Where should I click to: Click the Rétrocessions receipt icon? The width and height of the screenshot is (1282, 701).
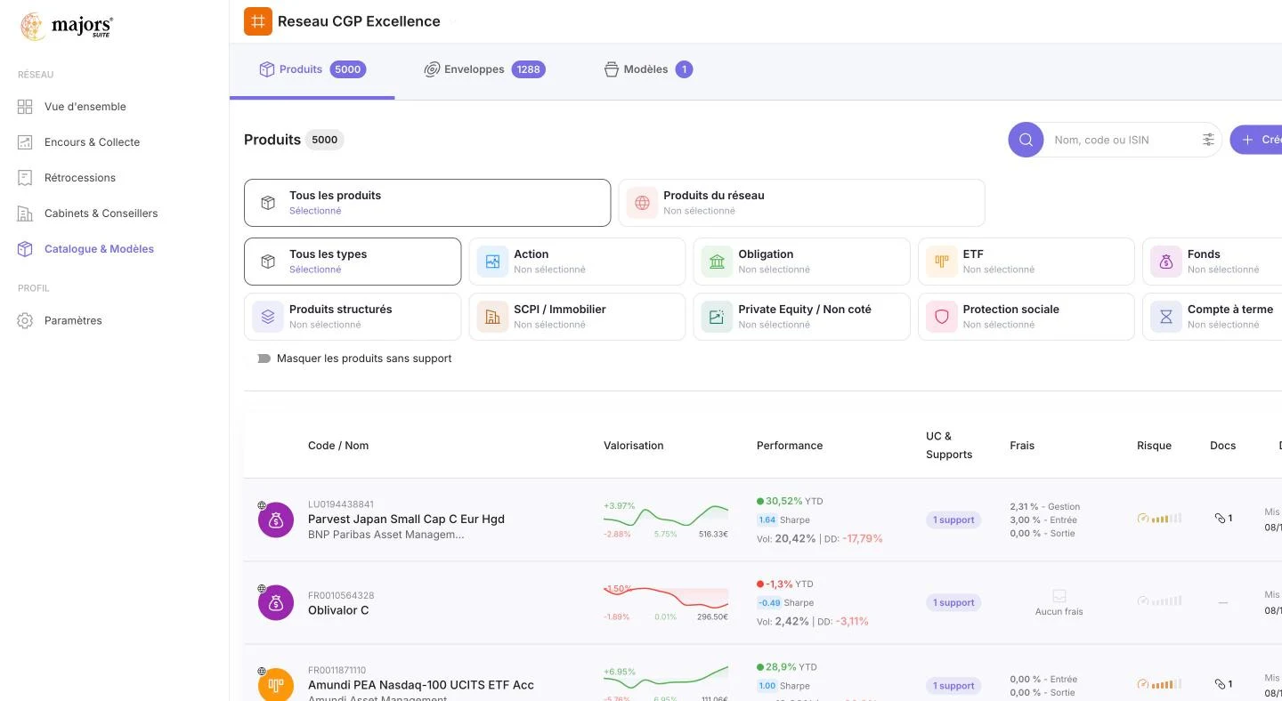point(25,178)
